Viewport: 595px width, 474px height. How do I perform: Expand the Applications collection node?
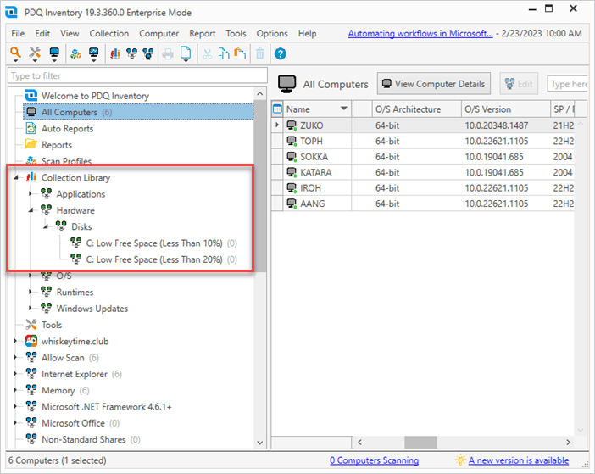(x=31, y=194)
